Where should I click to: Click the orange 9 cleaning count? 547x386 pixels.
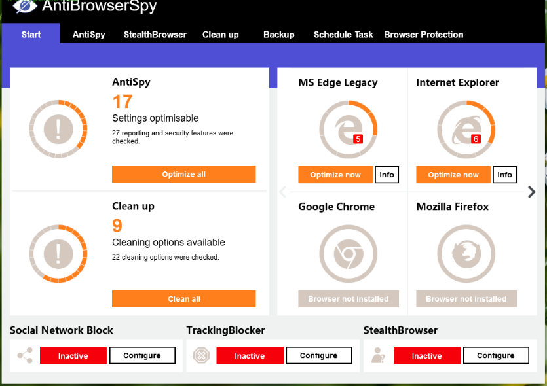tap(117, 226)
